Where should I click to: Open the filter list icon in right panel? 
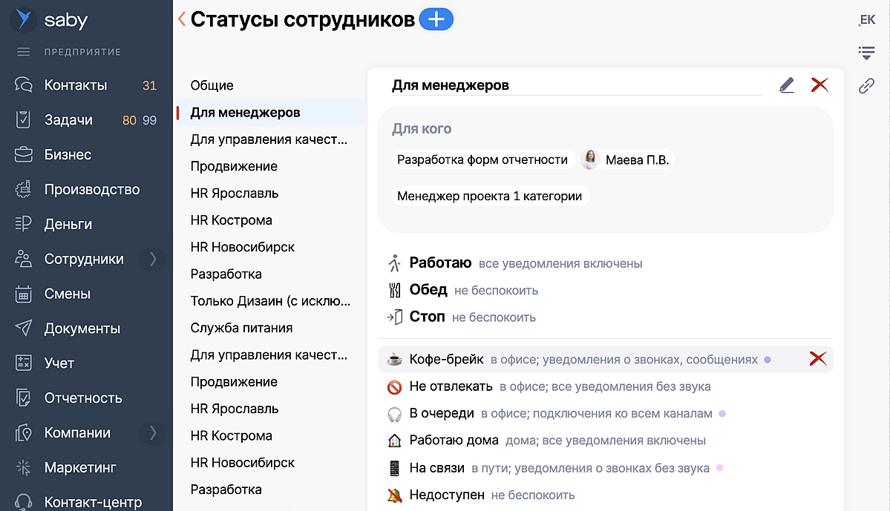pos(866,53)
